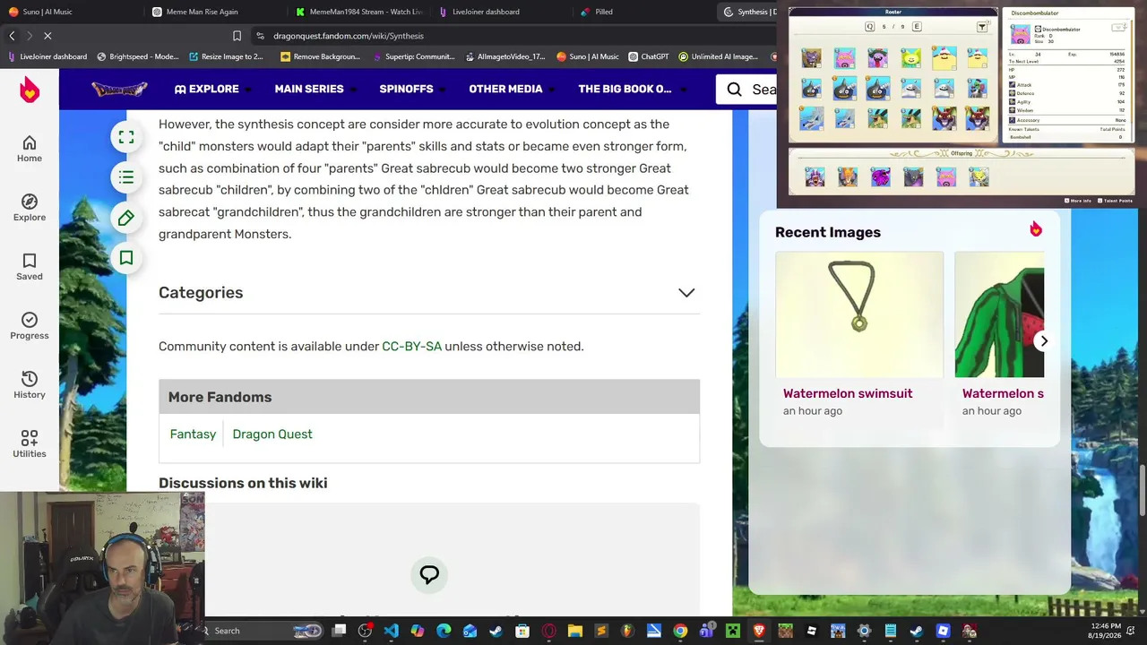Open the Explore compass in sidebar
The width and height of the screenshot is (1147, 645).
click(x=30, y=208)
